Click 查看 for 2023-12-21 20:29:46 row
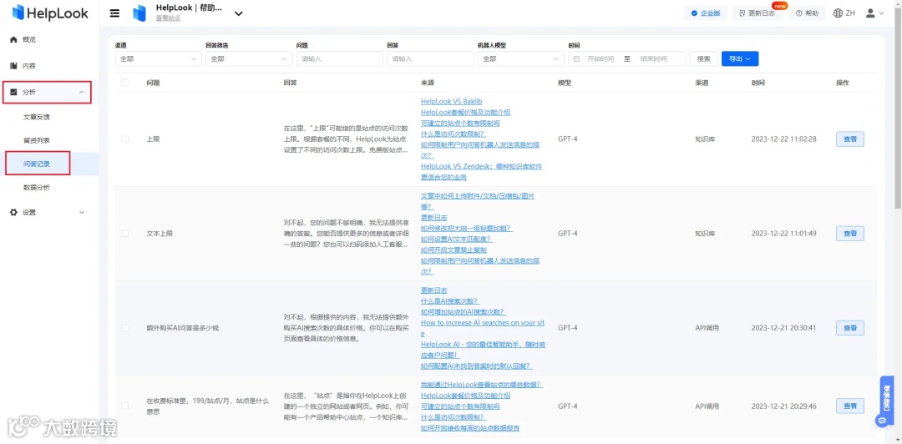The width and height of the screenshot is (902, 444). pos(849,406)
